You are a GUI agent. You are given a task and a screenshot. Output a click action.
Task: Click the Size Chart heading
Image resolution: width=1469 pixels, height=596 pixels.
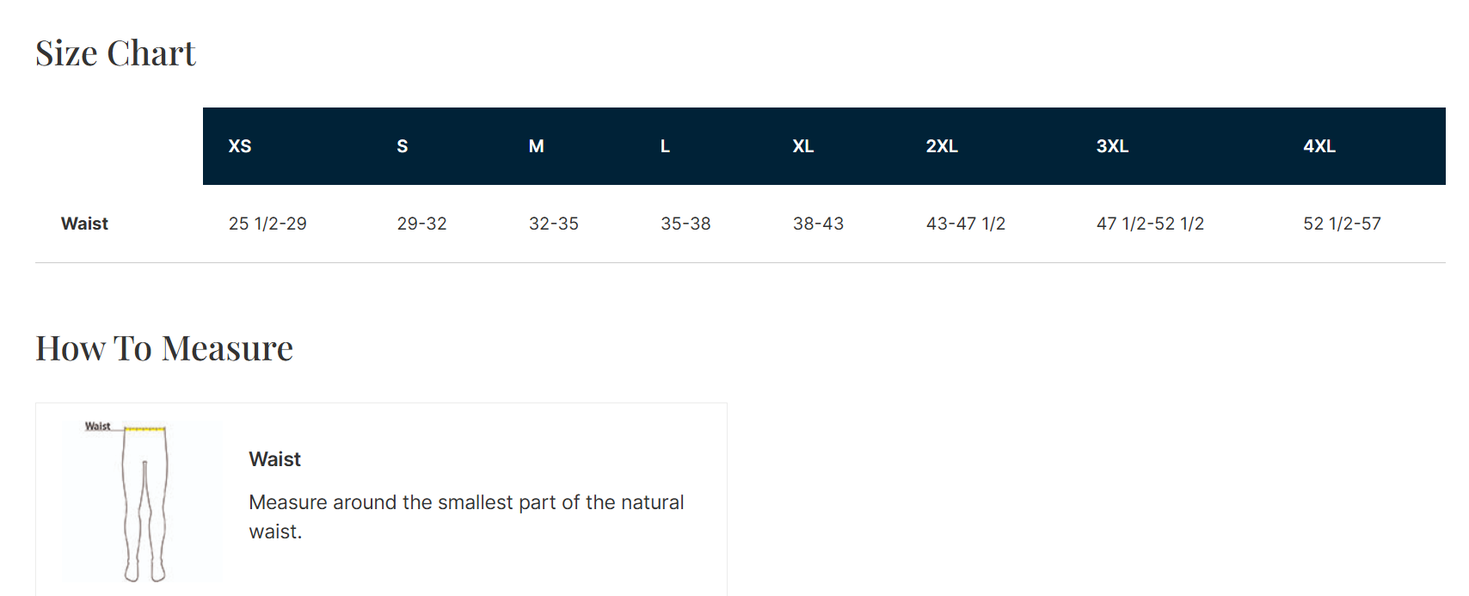115,53
